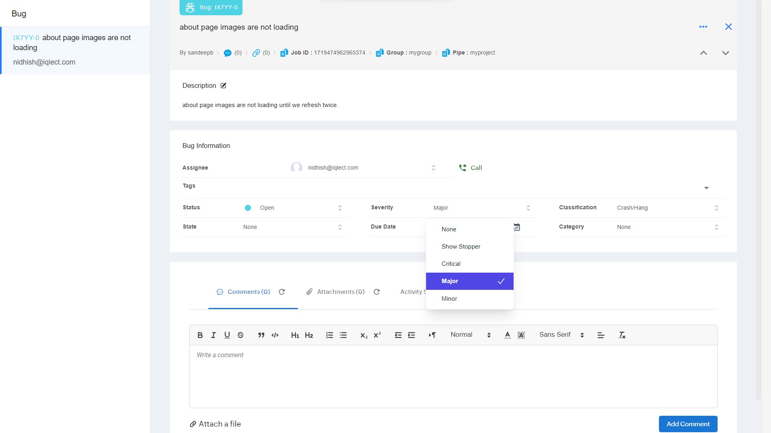Select Show Stopper severity option
Screen dimensions: 771x433
[x=461, y=247]
